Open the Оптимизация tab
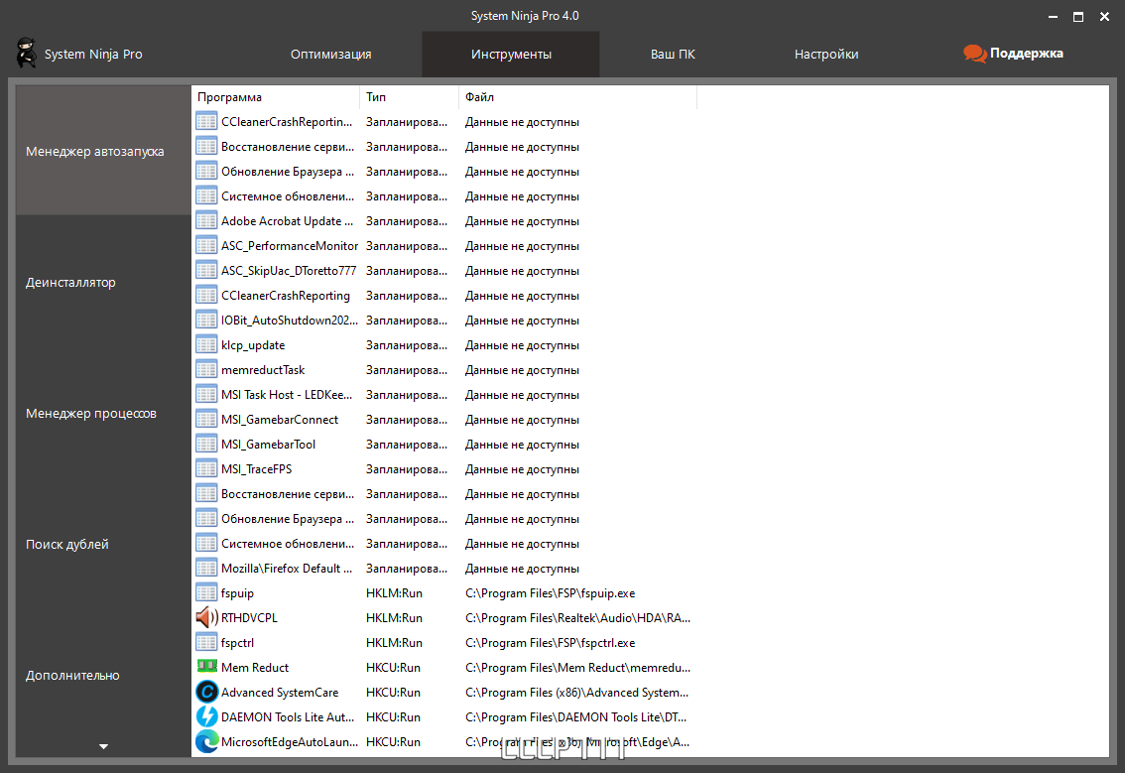 coord(330,54)
